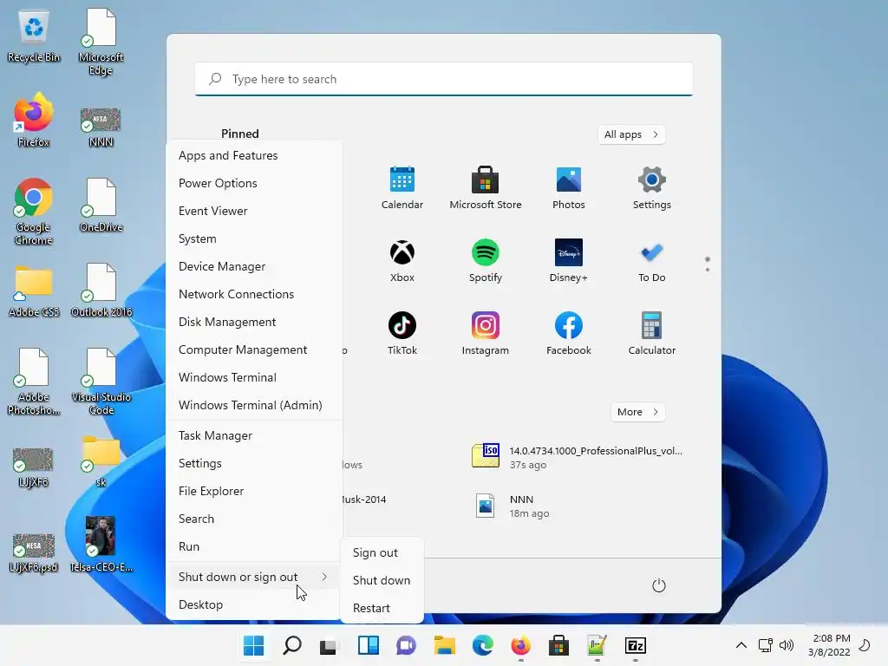Choose Settings in the context menu

click(254, 463)
